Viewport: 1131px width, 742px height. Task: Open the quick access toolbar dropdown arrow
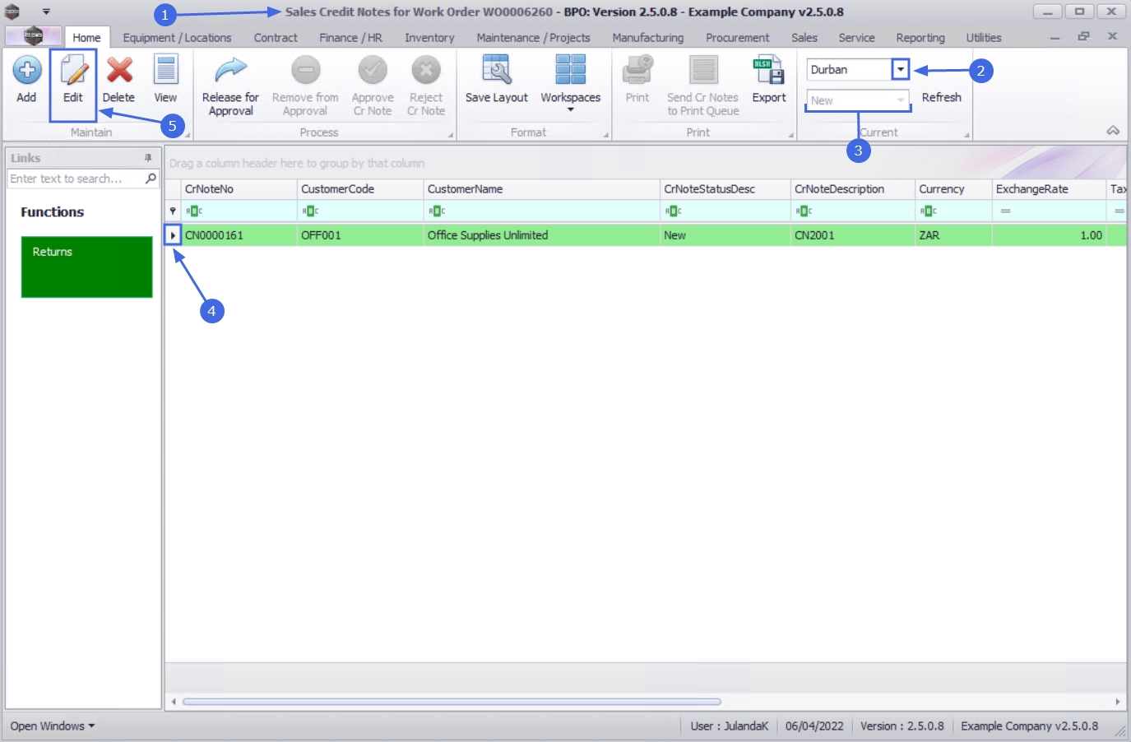pyautogui.click(x=46, y=12)
